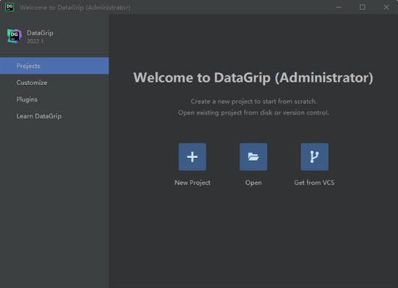Viewport: 398px width, 288px height.
Task: Open Learn DataGrip section
Action: point(54,116)
